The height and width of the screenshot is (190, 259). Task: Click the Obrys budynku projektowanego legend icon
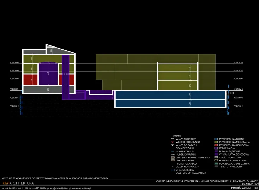(x=173, y=160)
